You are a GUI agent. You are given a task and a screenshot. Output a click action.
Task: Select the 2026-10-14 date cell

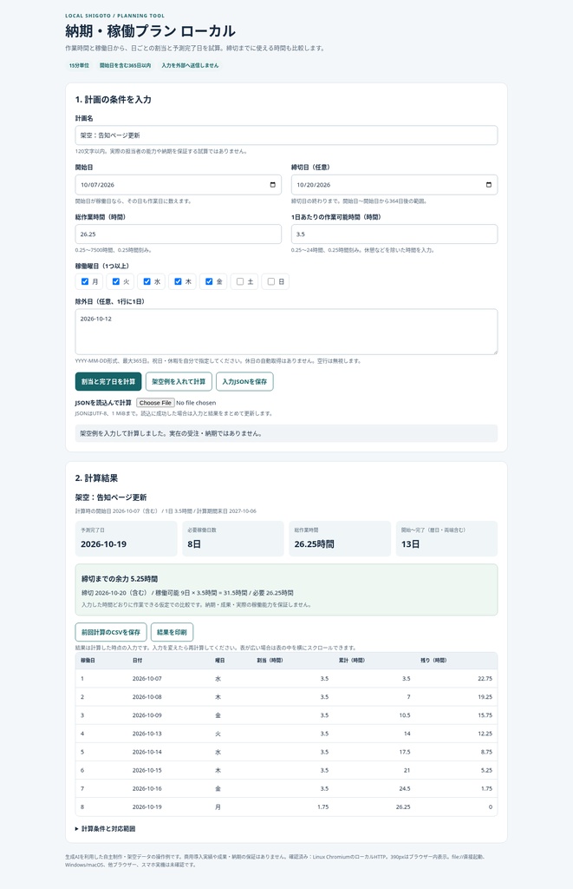[x=147, y=752]
